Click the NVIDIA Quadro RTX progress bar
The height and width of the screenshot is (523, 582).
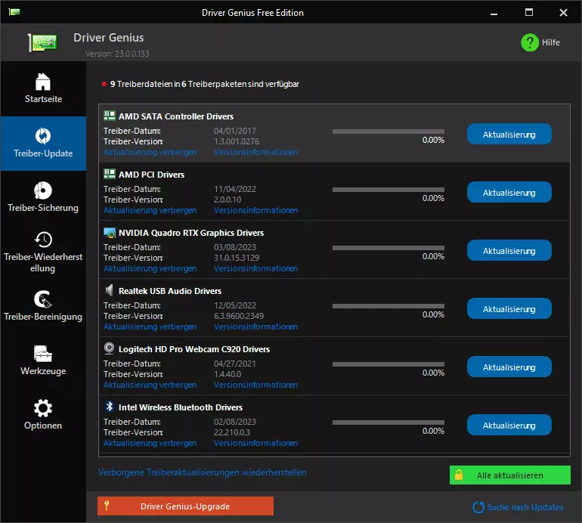click(389, 248)
